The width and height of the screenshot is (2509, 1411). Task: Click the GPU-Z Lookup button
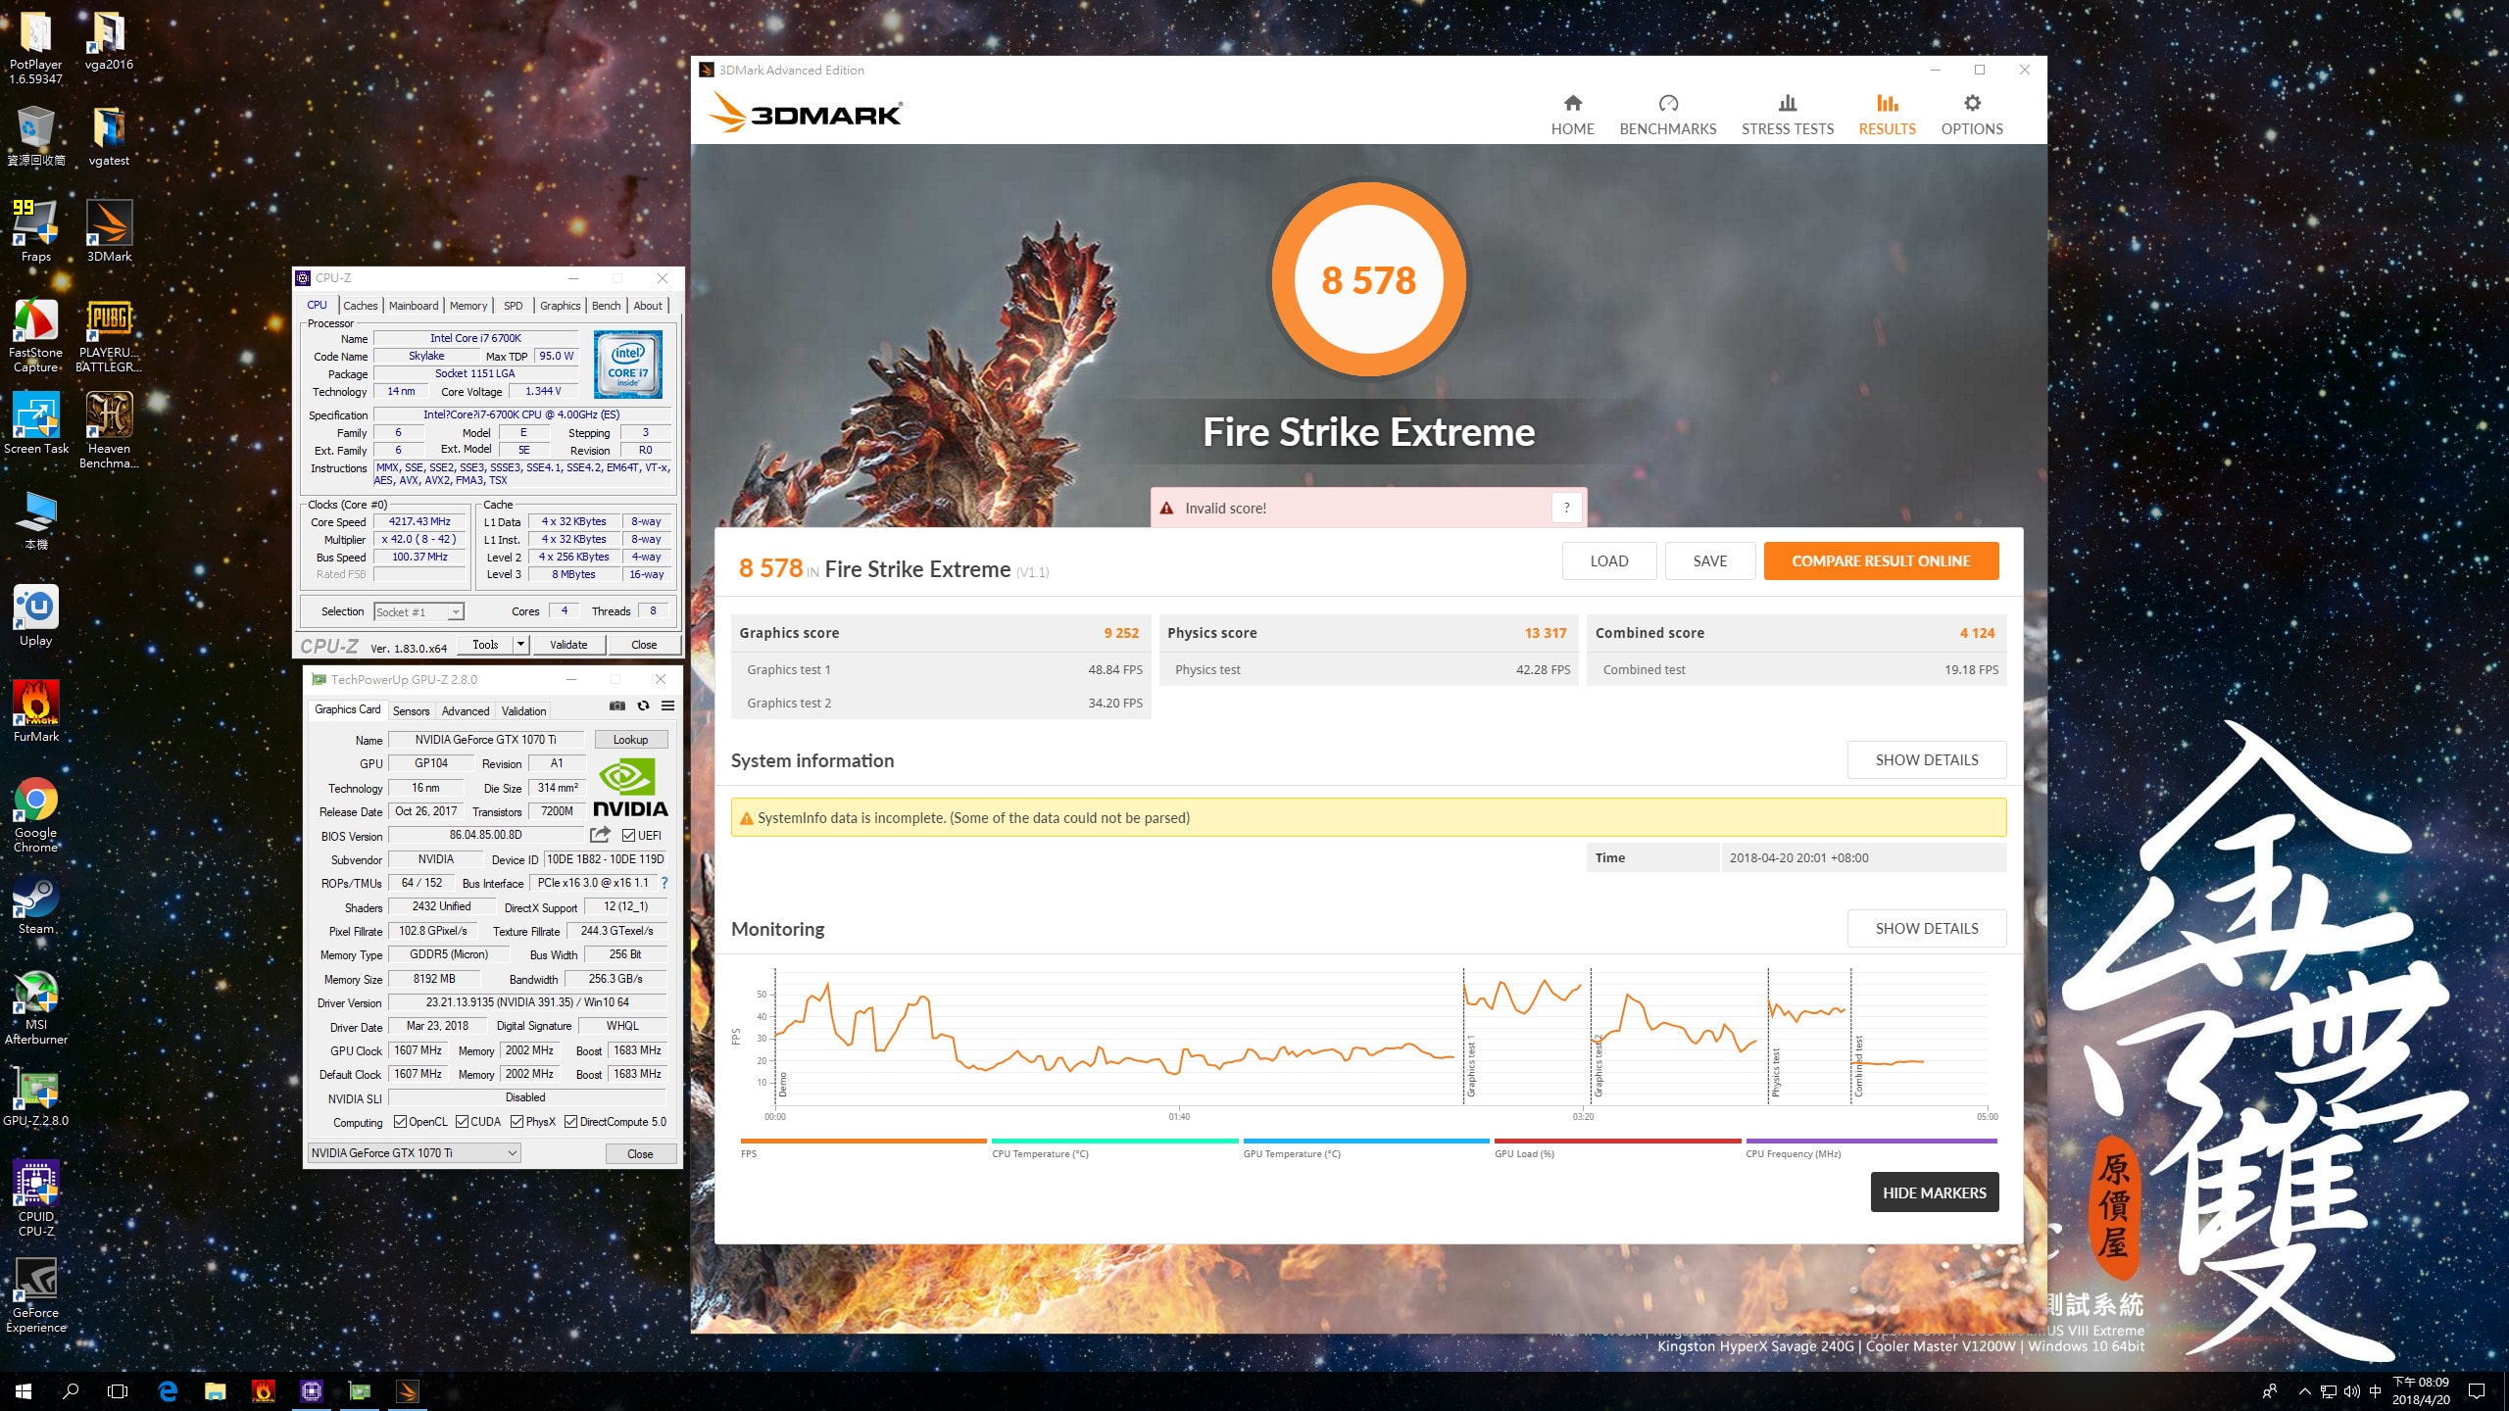630,740
